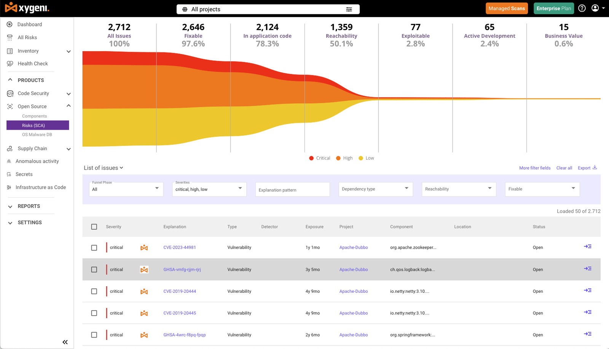The height and width of the screenshot is (349, 609).
Task: Open details arrow for GHSA-vmfg-rjjm-rjrj row
Action: (588, 268)
